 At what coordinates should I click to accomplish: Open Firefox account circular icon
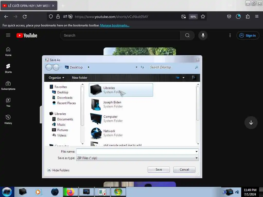pyautogui.click(x=238, y=17)
